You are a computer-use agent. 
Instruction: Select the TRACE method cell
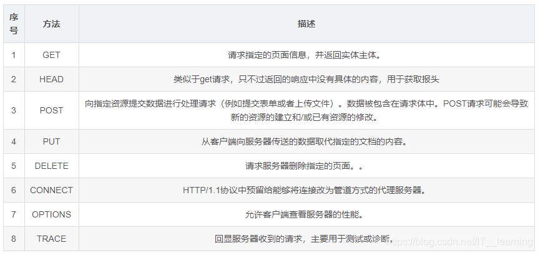click(x=51, y=239)
